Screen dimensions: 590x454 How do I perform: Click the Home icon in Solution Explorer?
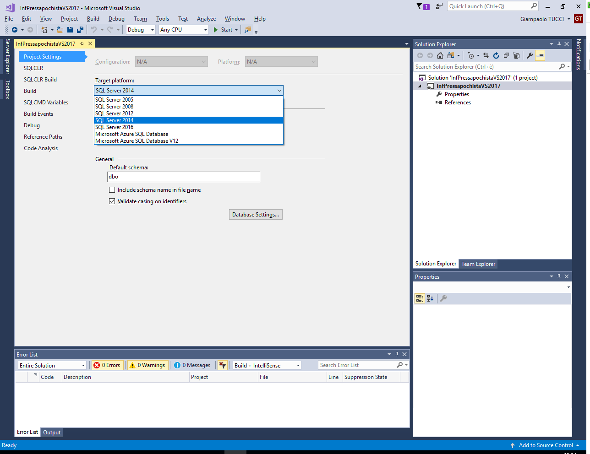pyautogui.click(x=440, y=55)
